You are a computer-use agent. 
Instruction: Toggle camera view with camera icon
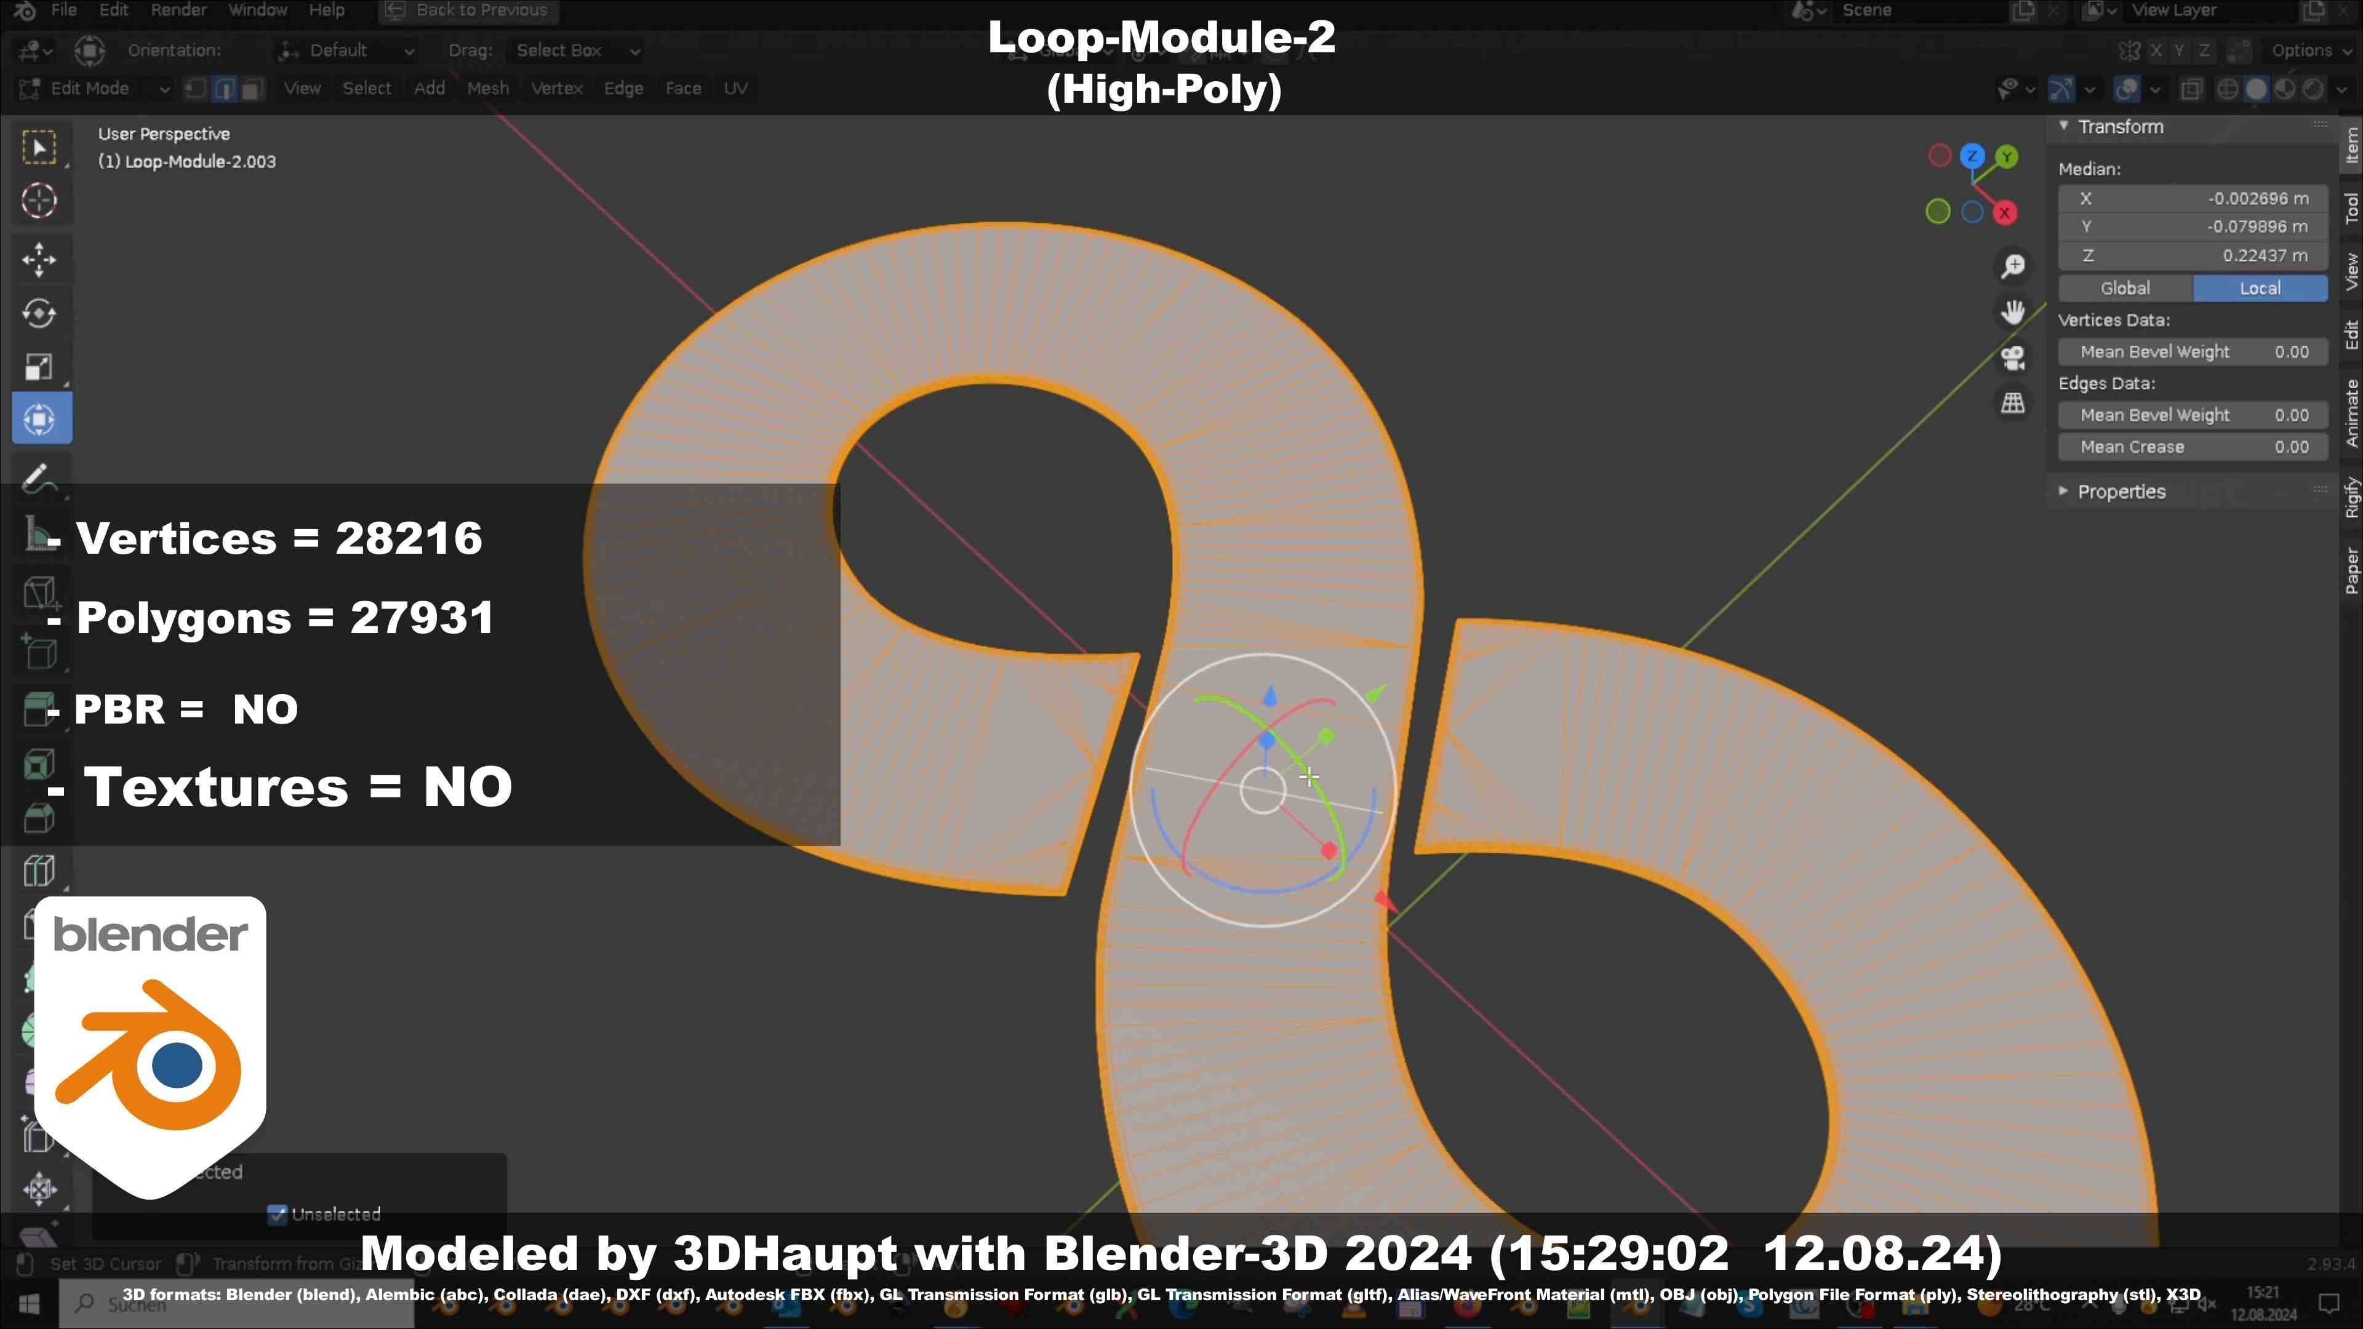click(x=2013, y=357)
